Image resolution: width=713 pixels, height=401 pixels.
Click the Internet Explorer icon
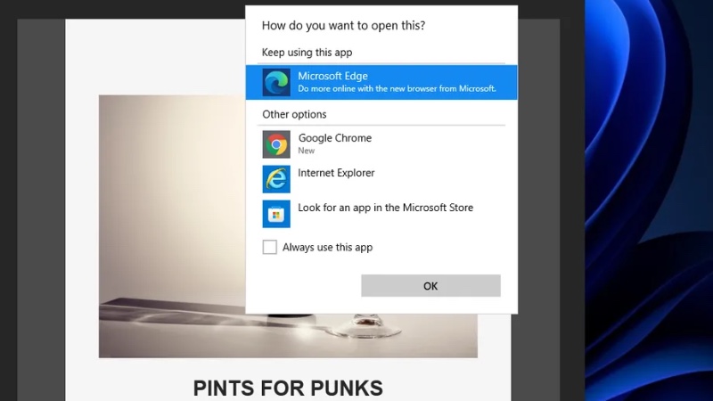pos(276,179)
